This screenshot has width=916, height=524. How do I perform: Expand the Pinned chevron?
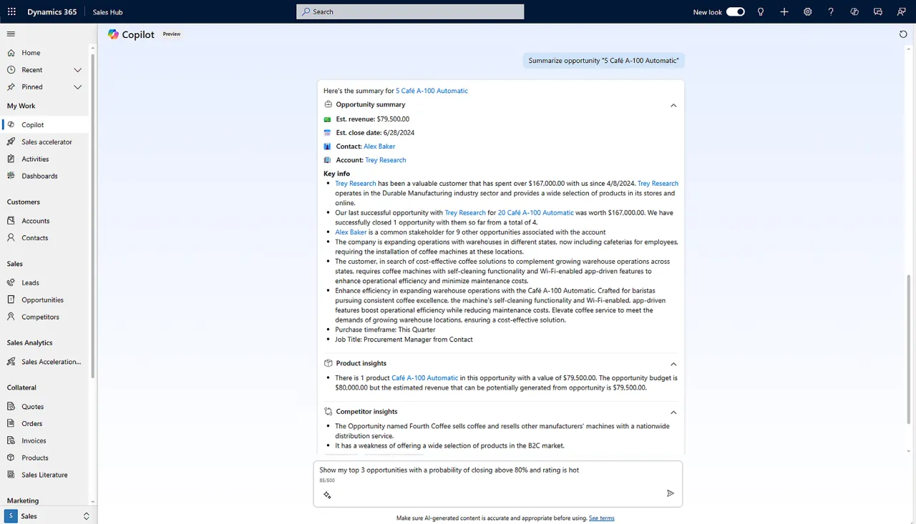click(78, 87)
